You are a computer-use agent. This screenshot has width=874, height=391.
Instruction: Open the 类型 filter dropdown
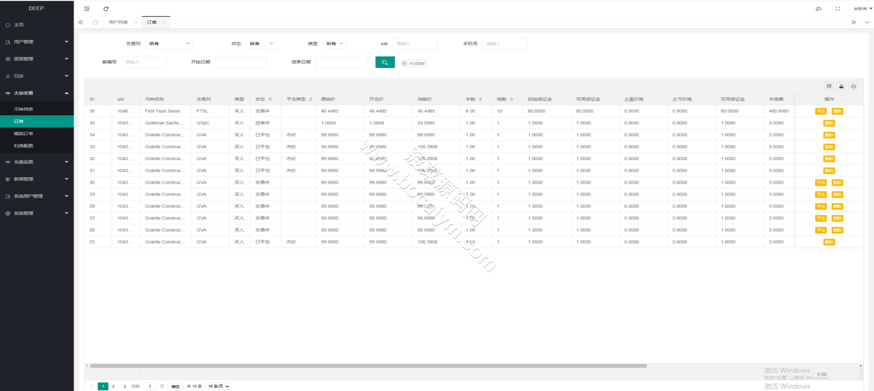[335, 44]
